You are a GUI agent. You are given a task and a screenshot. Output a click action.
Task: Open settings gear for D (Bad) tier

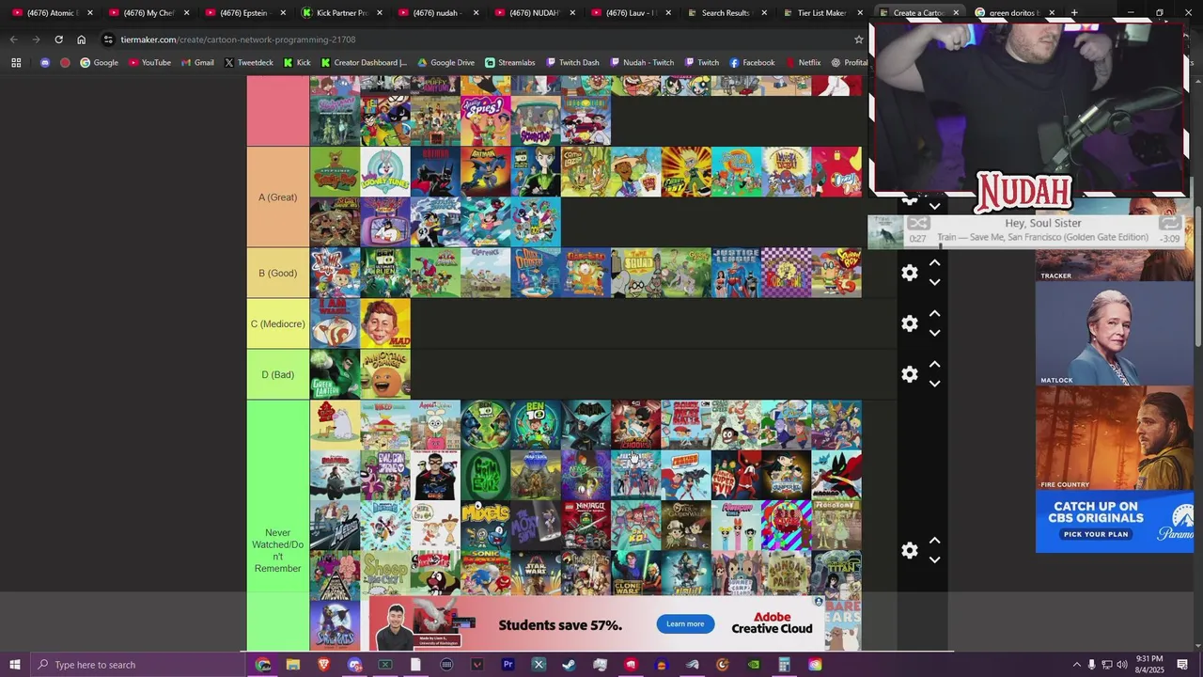[910, 374]
